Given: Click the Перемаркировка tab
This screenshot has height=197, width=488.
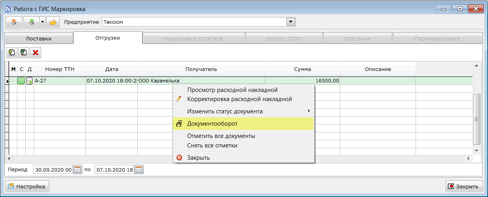Looking at the screenshot, I should tap(437, 39).
